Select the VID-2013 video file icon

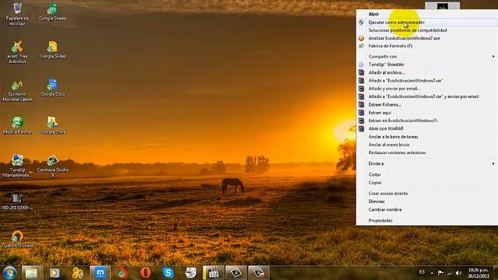point(17,201)
